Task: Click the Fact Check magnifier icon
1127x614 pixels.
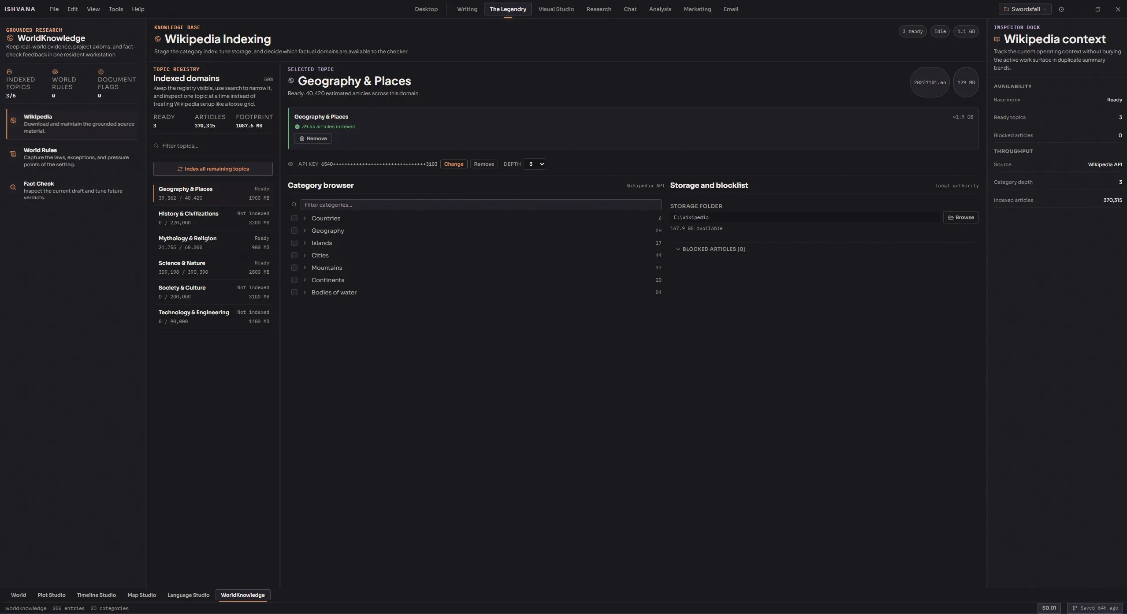Action: (13, 187)
